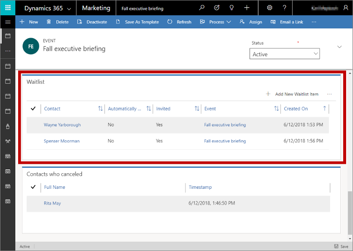Open the Wayne Yarborough contact link
Image resolution: width=353 pixels, height=251 pixels.
62,125
